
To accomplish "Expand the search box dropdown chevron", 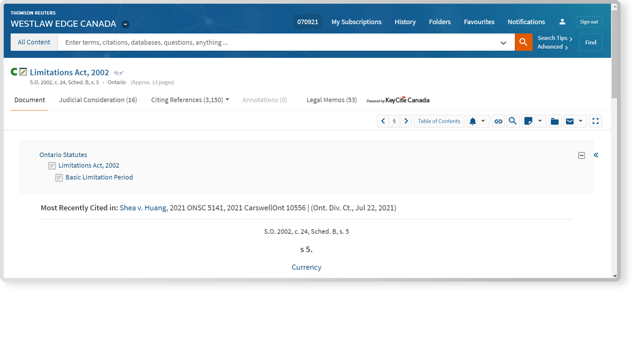I will click(x=503, y=43).
